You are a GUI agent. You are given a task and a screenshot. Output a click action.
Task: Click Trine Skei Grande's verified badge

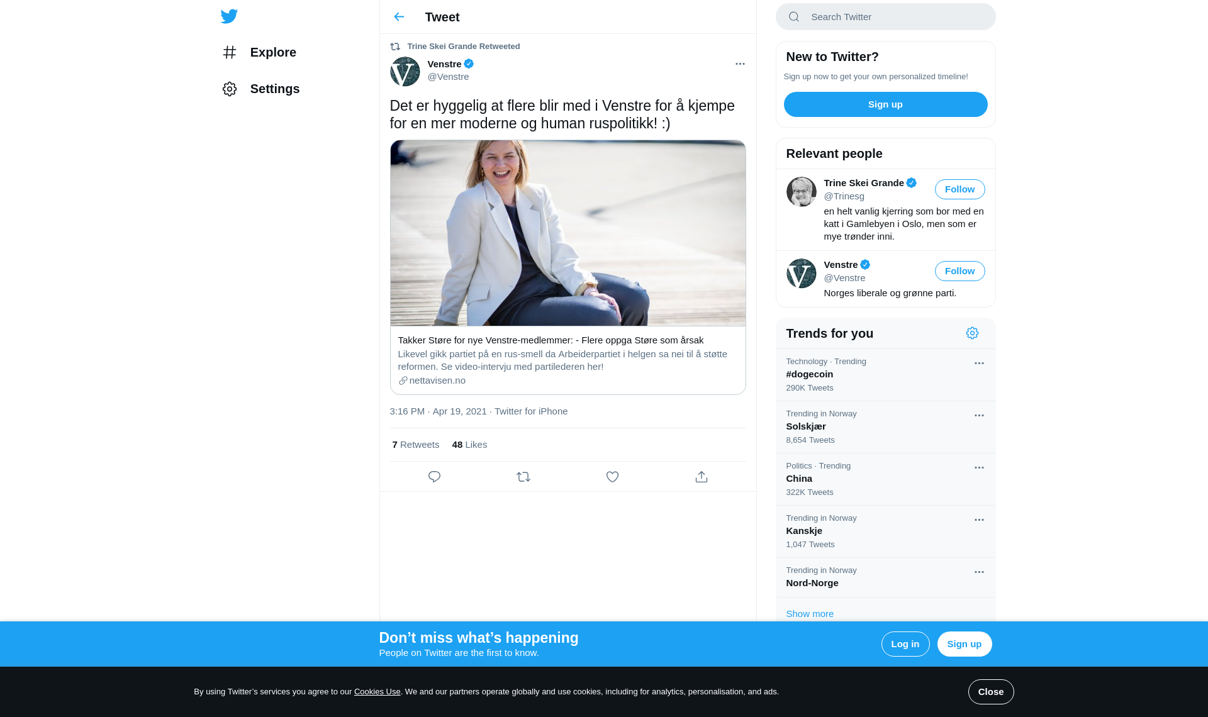point(911,183)
